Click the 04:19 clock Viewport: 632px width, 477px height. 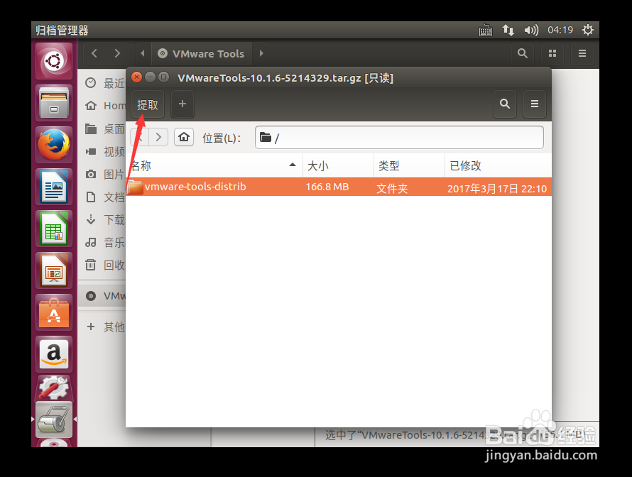(560, 31)
